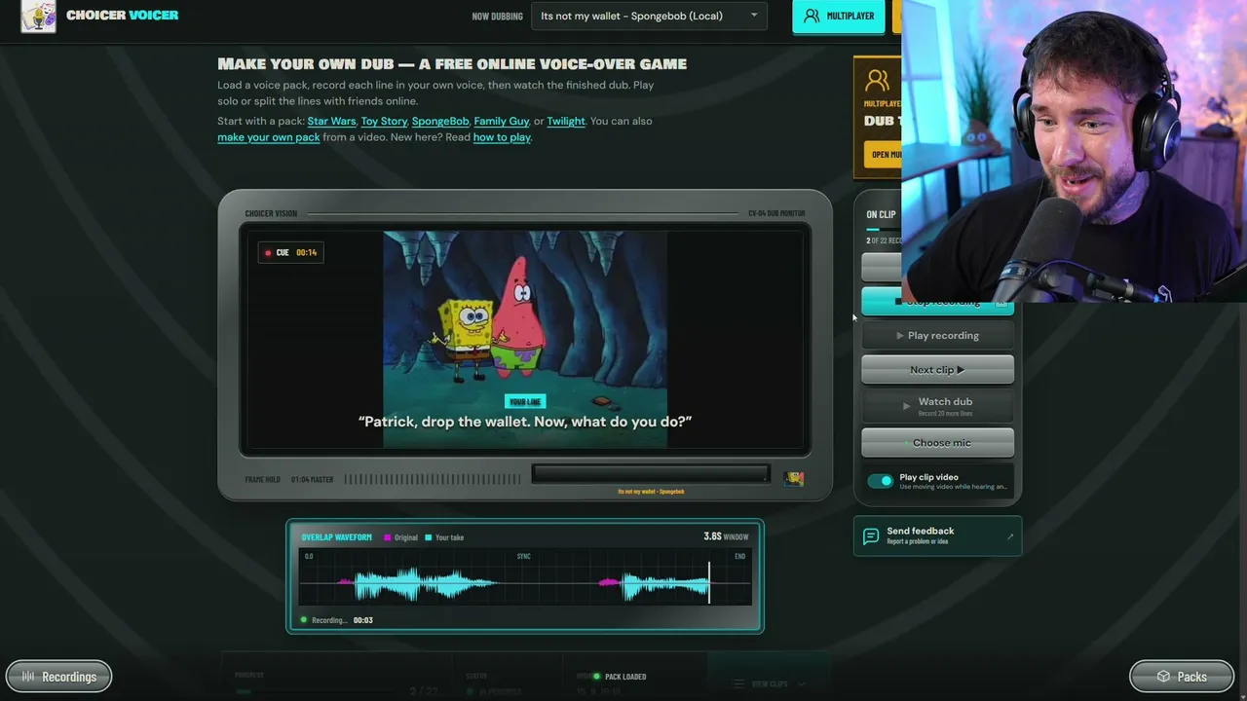The width and height of the screenshot is (1247, 701).
Task: Open the Twilight pack link
Action: coord(566,122)
